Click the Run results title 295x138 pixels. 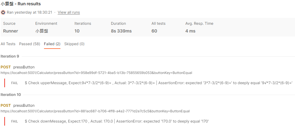20,4
